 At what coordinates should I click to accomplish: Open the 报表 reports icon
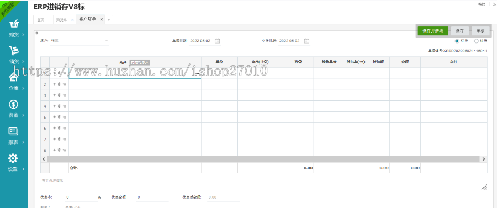point(14,131)
